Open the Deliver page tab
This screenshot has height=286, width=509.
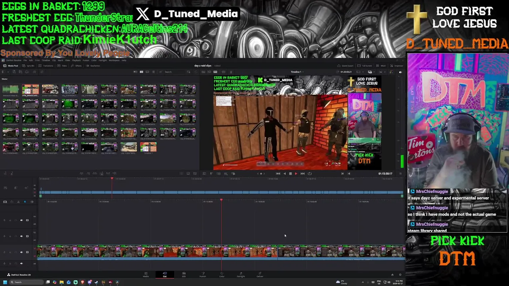[260, 274]
